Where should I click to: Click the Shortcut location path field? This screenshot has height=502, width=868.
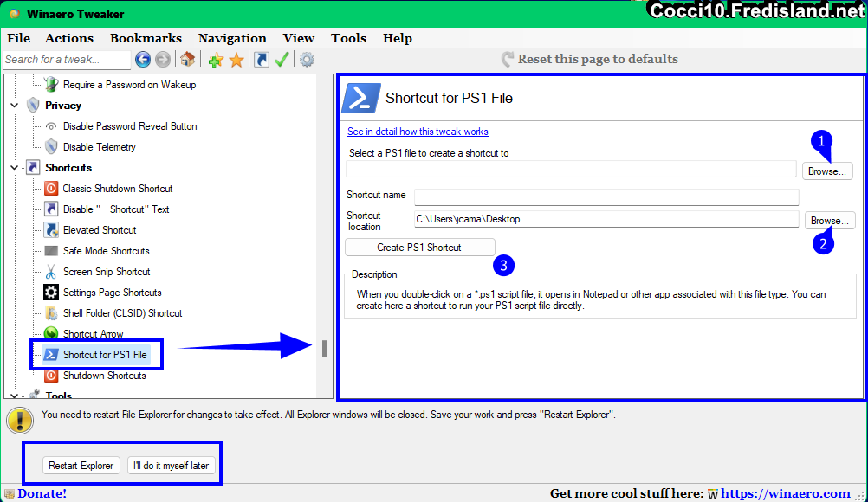pyautogui.click(x=606, y=219)
